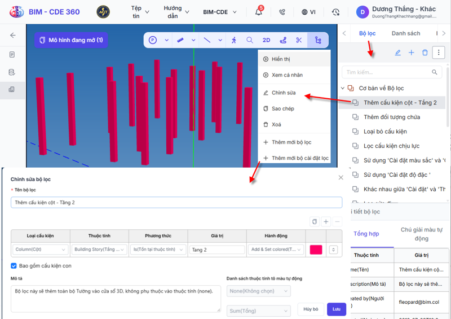Image resolution: width=451 pixels, height=319 pixels.
Task: Select filter 'Thêm đối tượng chứa'
Action: [392, 117]
